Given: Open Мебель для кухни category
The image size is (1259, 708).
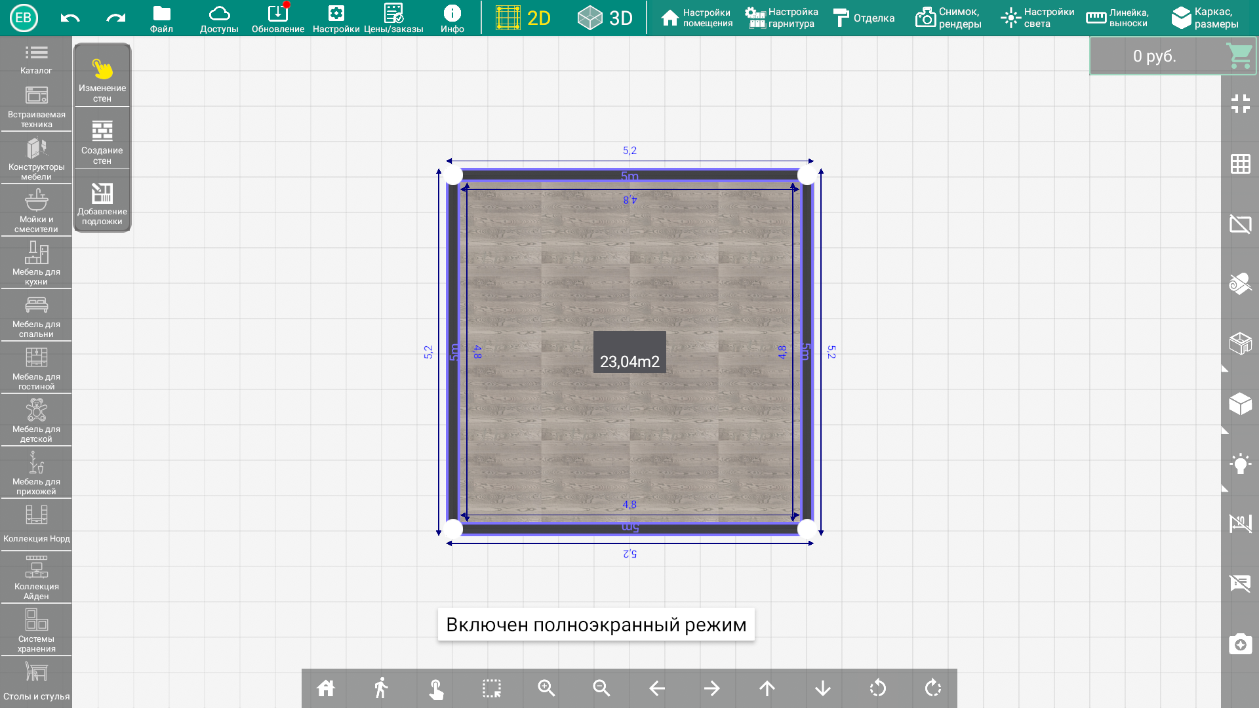Looking at the screenshot, I should [36, 264].
